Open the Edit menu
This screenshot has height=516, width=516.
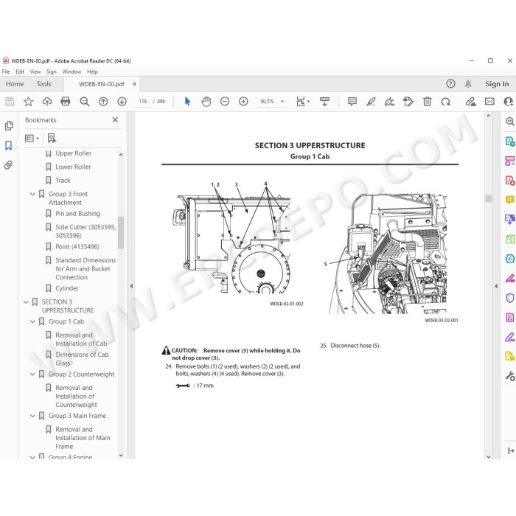(20, 72)
